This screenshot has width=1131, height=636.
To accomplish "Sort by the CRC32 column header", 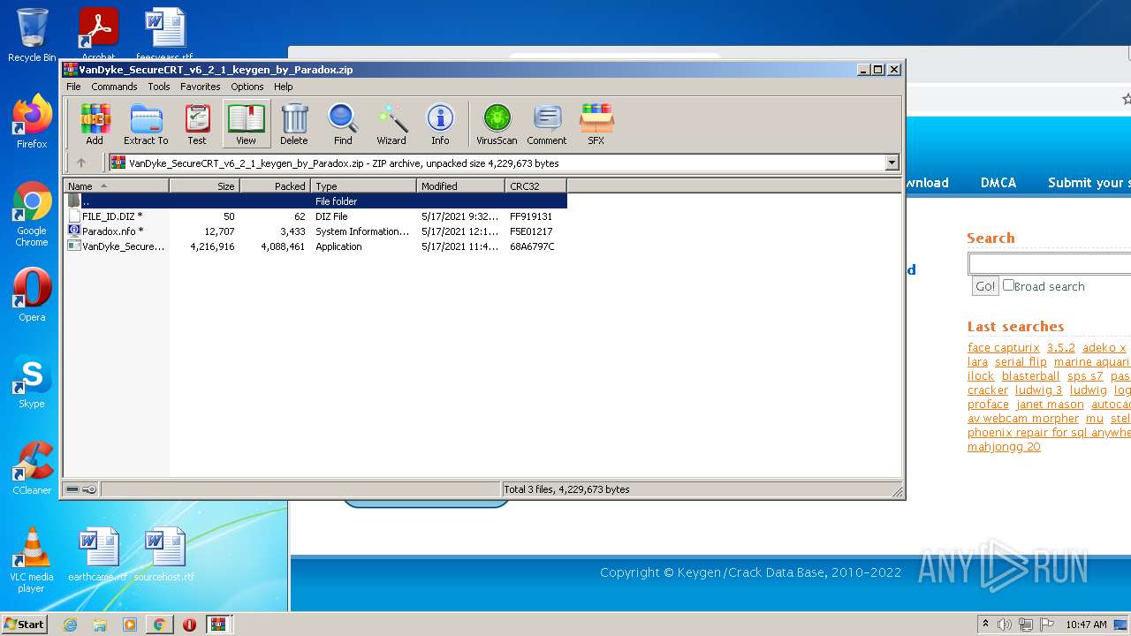I will tap(536, 185).
